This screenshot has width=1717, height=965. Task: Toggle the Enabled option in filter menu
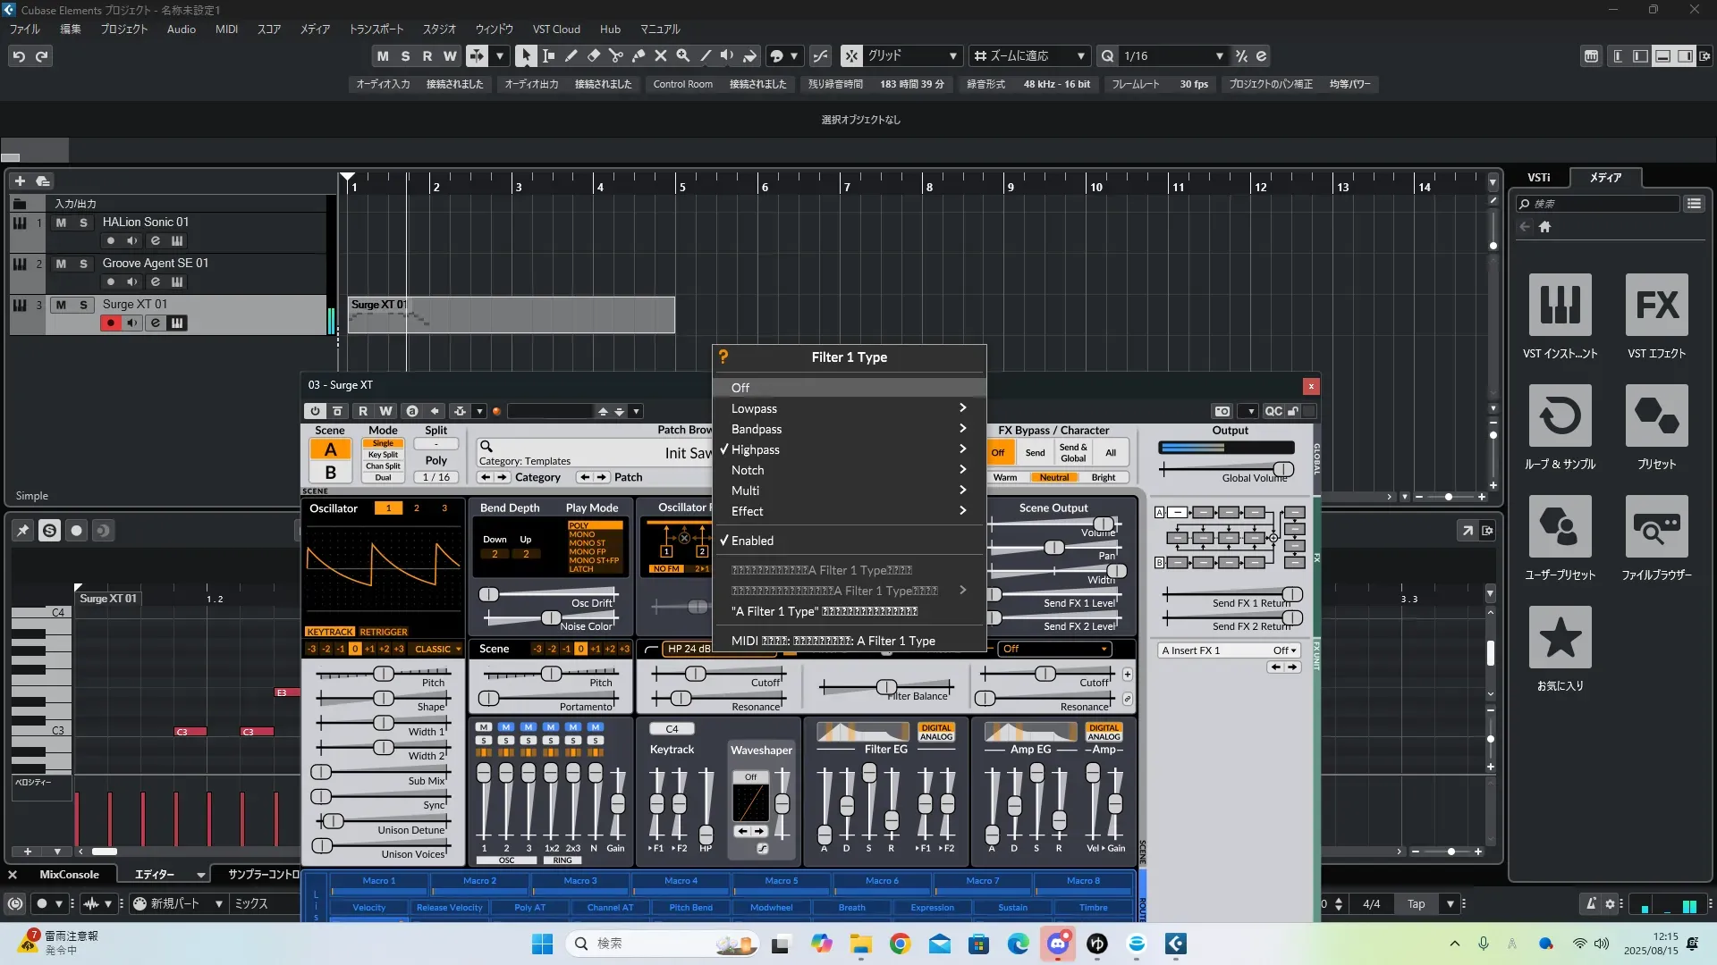752,541
